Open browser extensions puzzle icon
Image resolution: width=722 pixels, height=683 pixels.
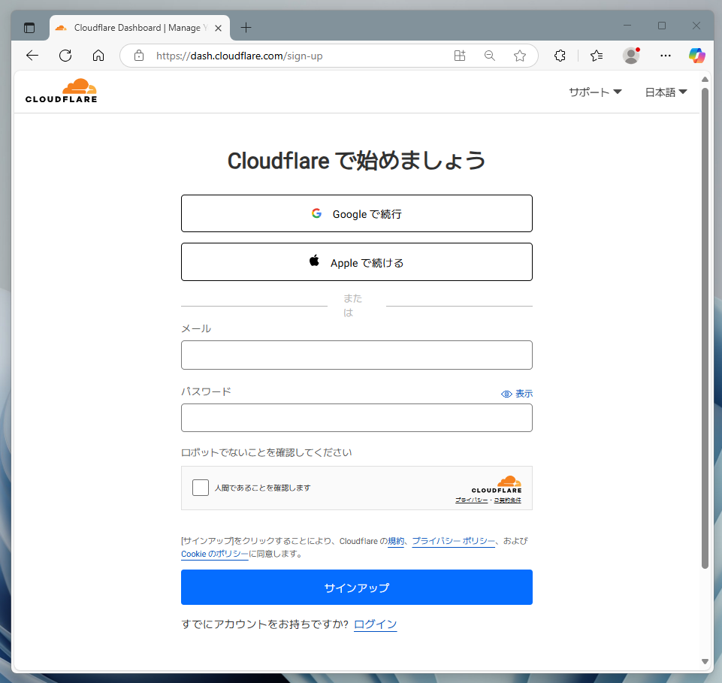560,56
